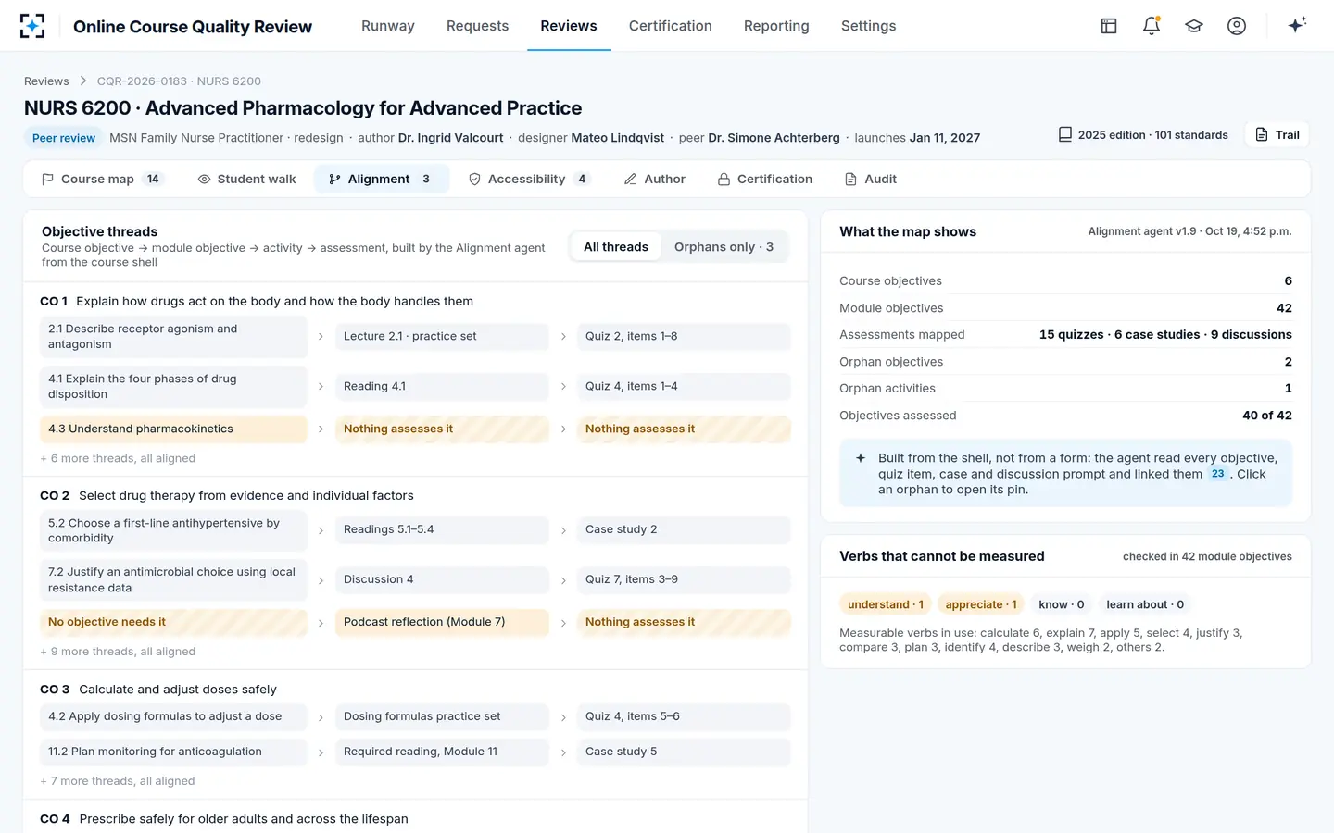Select the 'Podcast reflection (Module 7)' orphan activity
This screenshot has width=1334, height=833.
[x=442, y=622]
